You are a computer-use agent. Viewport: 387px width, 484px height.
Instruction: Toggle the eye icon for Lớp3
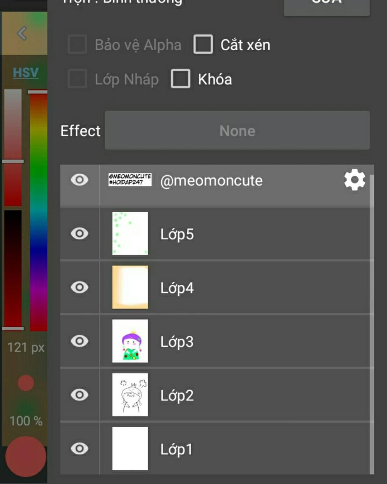pos(79,341)
